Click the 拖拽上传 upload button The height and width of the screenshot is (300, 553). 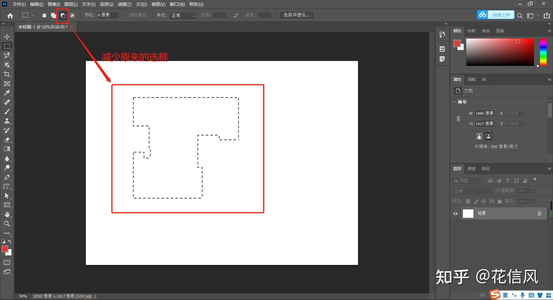pos(496,15)
